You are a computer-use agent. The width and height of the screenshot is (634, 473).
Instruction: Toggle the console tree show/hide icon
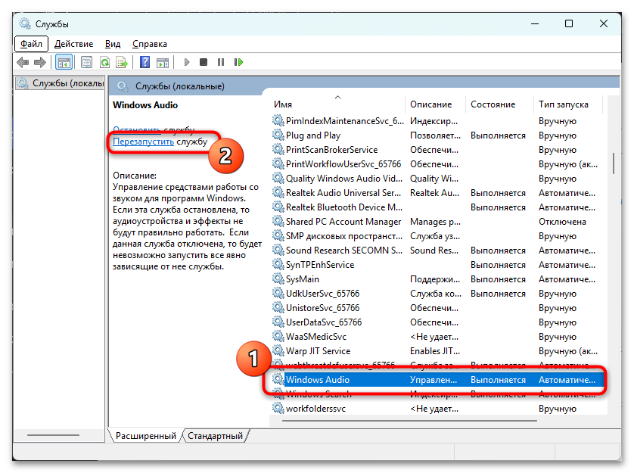tap(64, 62)
